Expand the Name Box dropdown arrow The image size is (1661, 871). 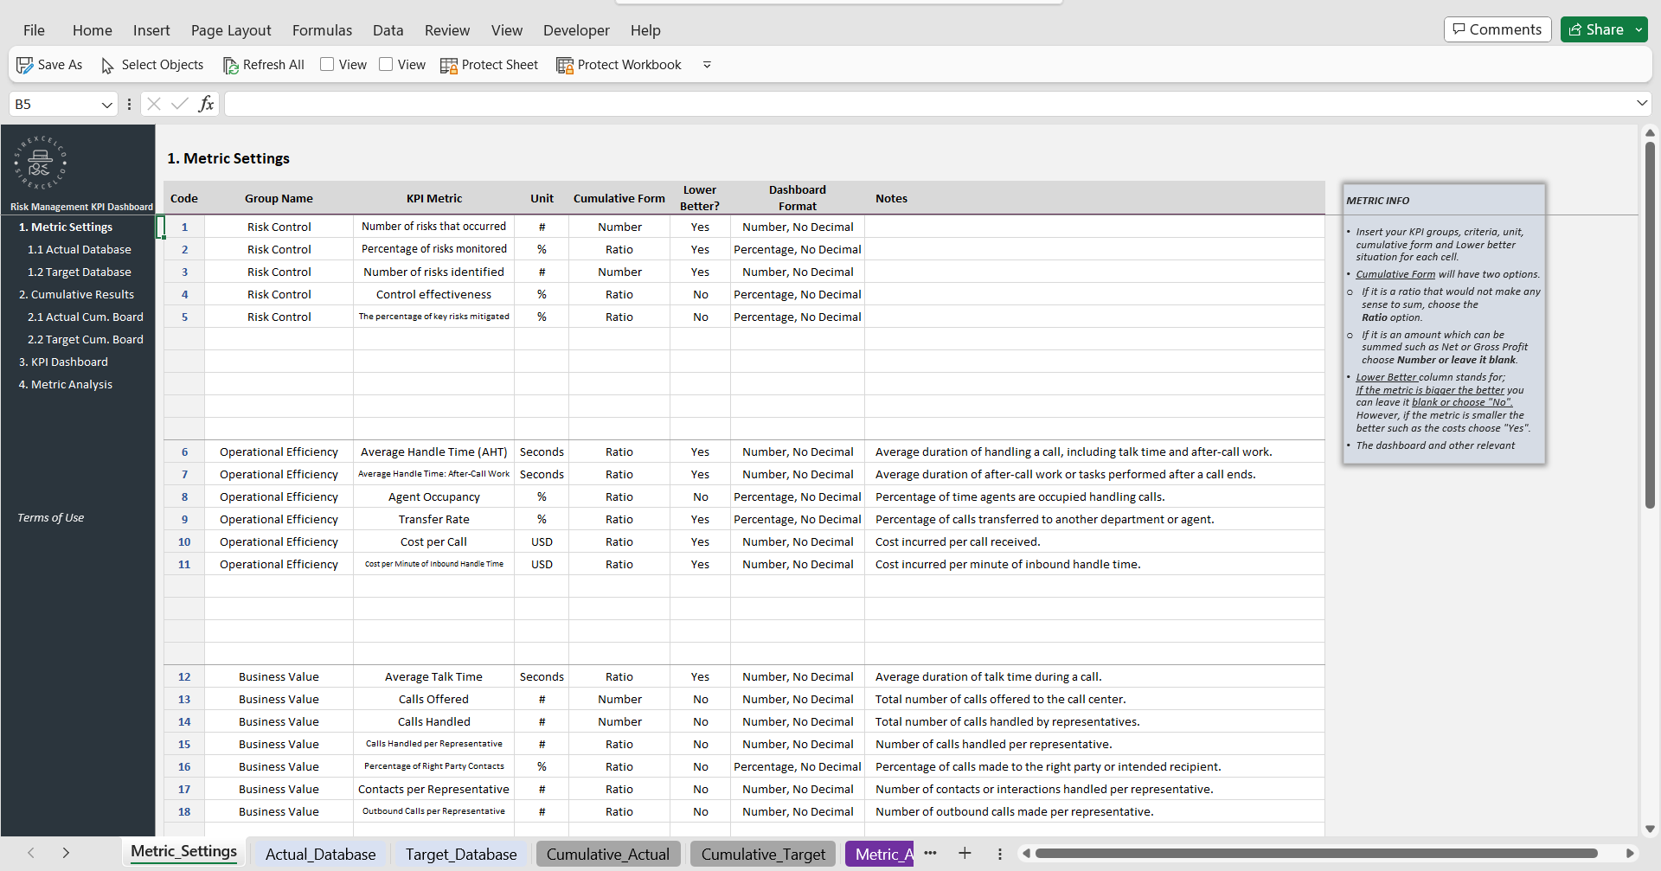tap(107, 105)
